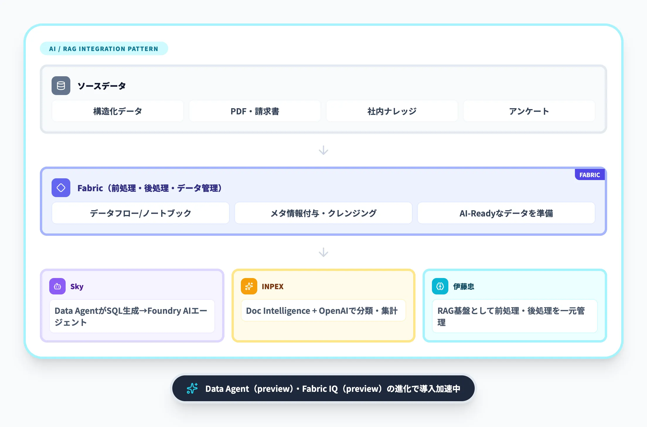Click the sparkle icon on the INPEX card
The width and height of the screenshot is (647, 427).
pyautogui.click(x=249, y=286)
